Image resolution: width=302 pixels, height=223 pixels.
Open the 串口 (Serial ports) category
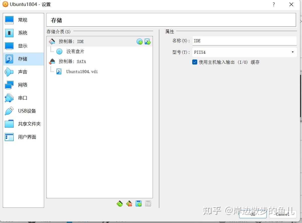point(24,98)
